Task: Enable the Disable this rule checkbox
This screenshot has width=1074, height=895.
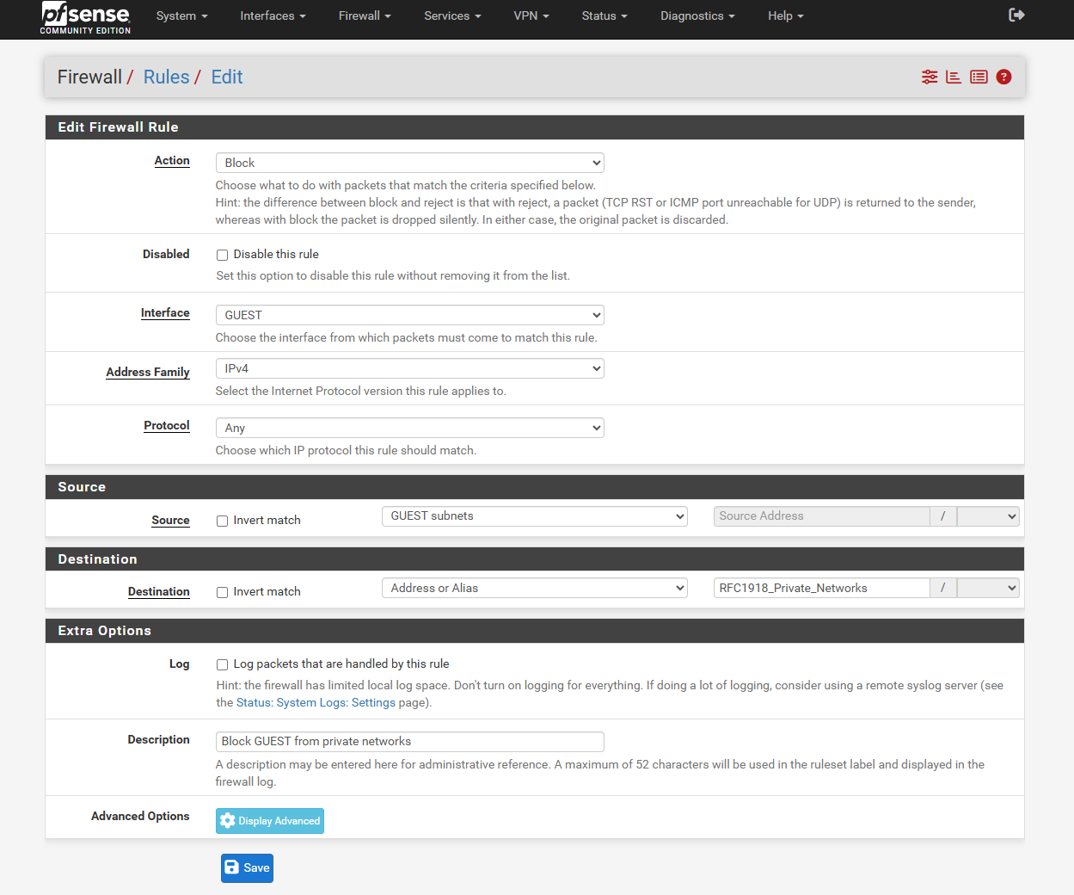Action: click(222, 255)
